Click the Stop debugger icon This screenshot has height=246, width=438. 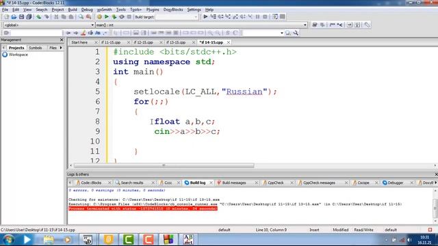[x=265, y=16]
